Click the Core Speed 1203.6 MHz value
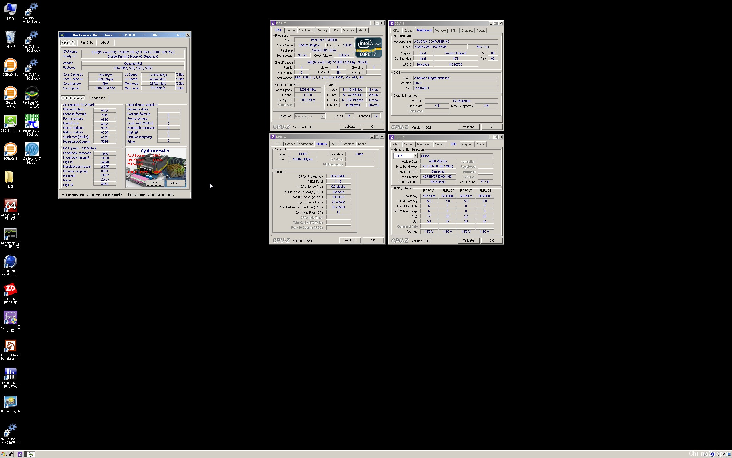The image size is (732, 458). tap(308, 90)
